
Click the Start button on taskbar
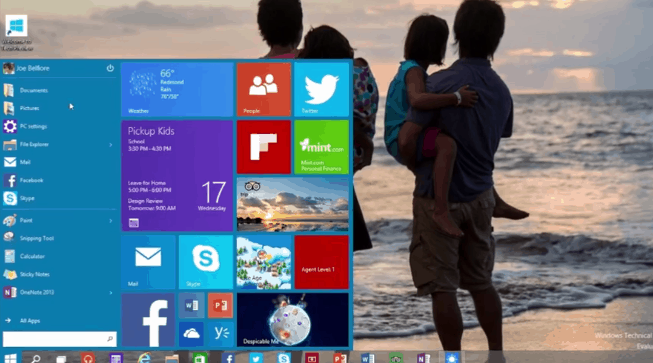pos(11,358)
